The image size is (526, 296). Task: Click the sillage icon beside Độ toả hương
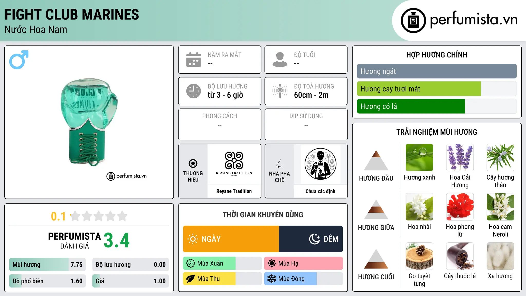tap(280, 91)
